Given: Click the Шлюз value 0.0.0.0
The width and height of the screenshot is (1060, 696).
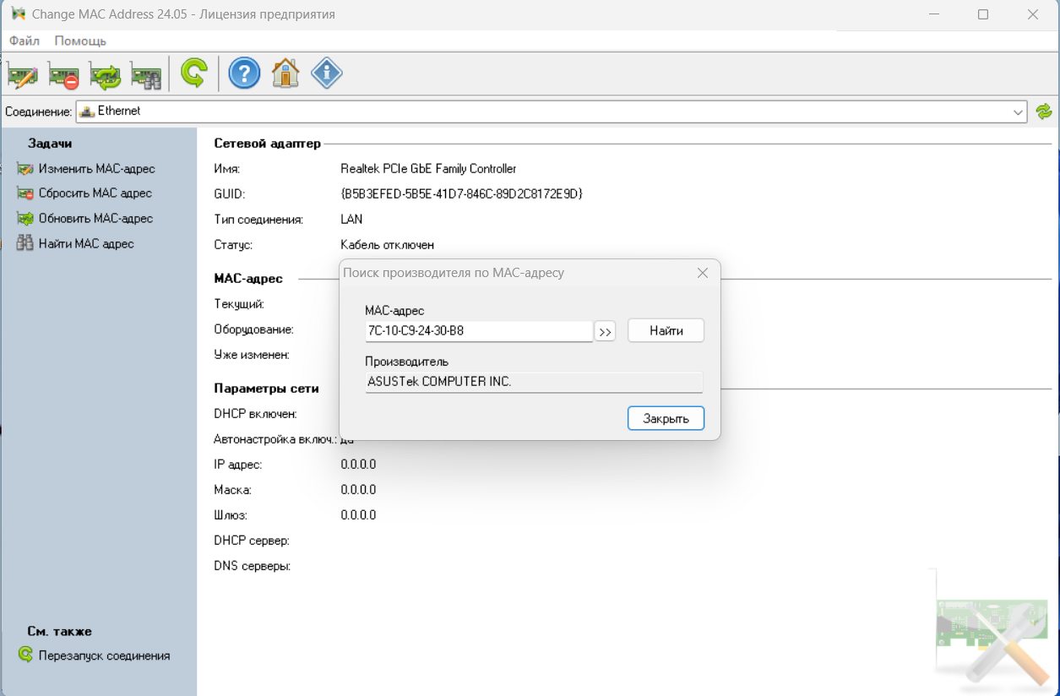Looking at the screenshot, I should 358,515.
